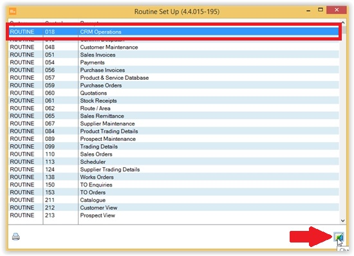The image size is (354, 256).
Task: Click the printer icon
Action: click(x=16, y=237)
